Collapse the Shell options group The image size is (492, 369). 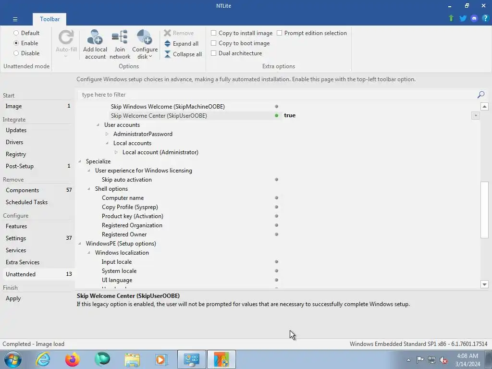(x=89, y=188)
